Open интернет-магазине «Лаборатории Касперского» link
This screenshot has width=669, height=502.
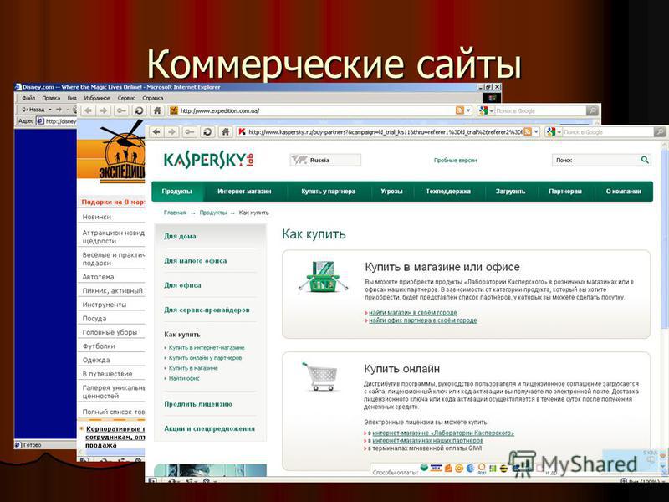(x=443, y=433)
